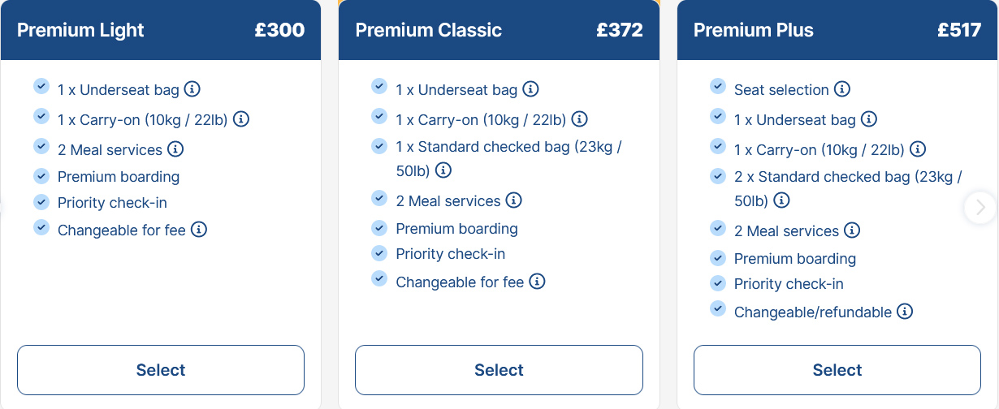The width and height of the screenshot is (999, 409).
Task: Open info icon for Premium Classic meal services
Action: 514,200
